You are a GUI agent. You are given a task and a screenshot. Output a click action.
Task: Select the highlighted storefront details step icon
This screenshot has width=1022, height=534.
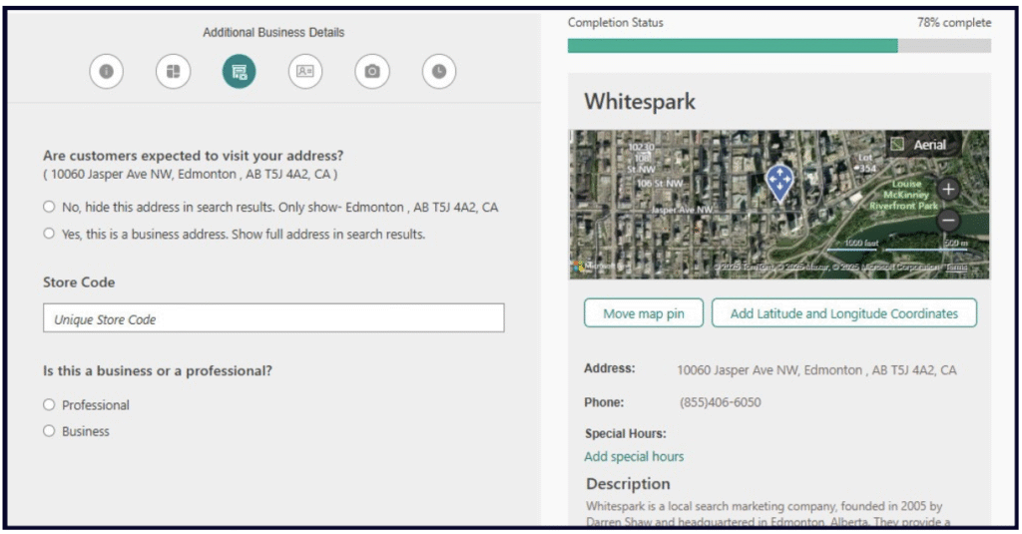click(239, 72)
